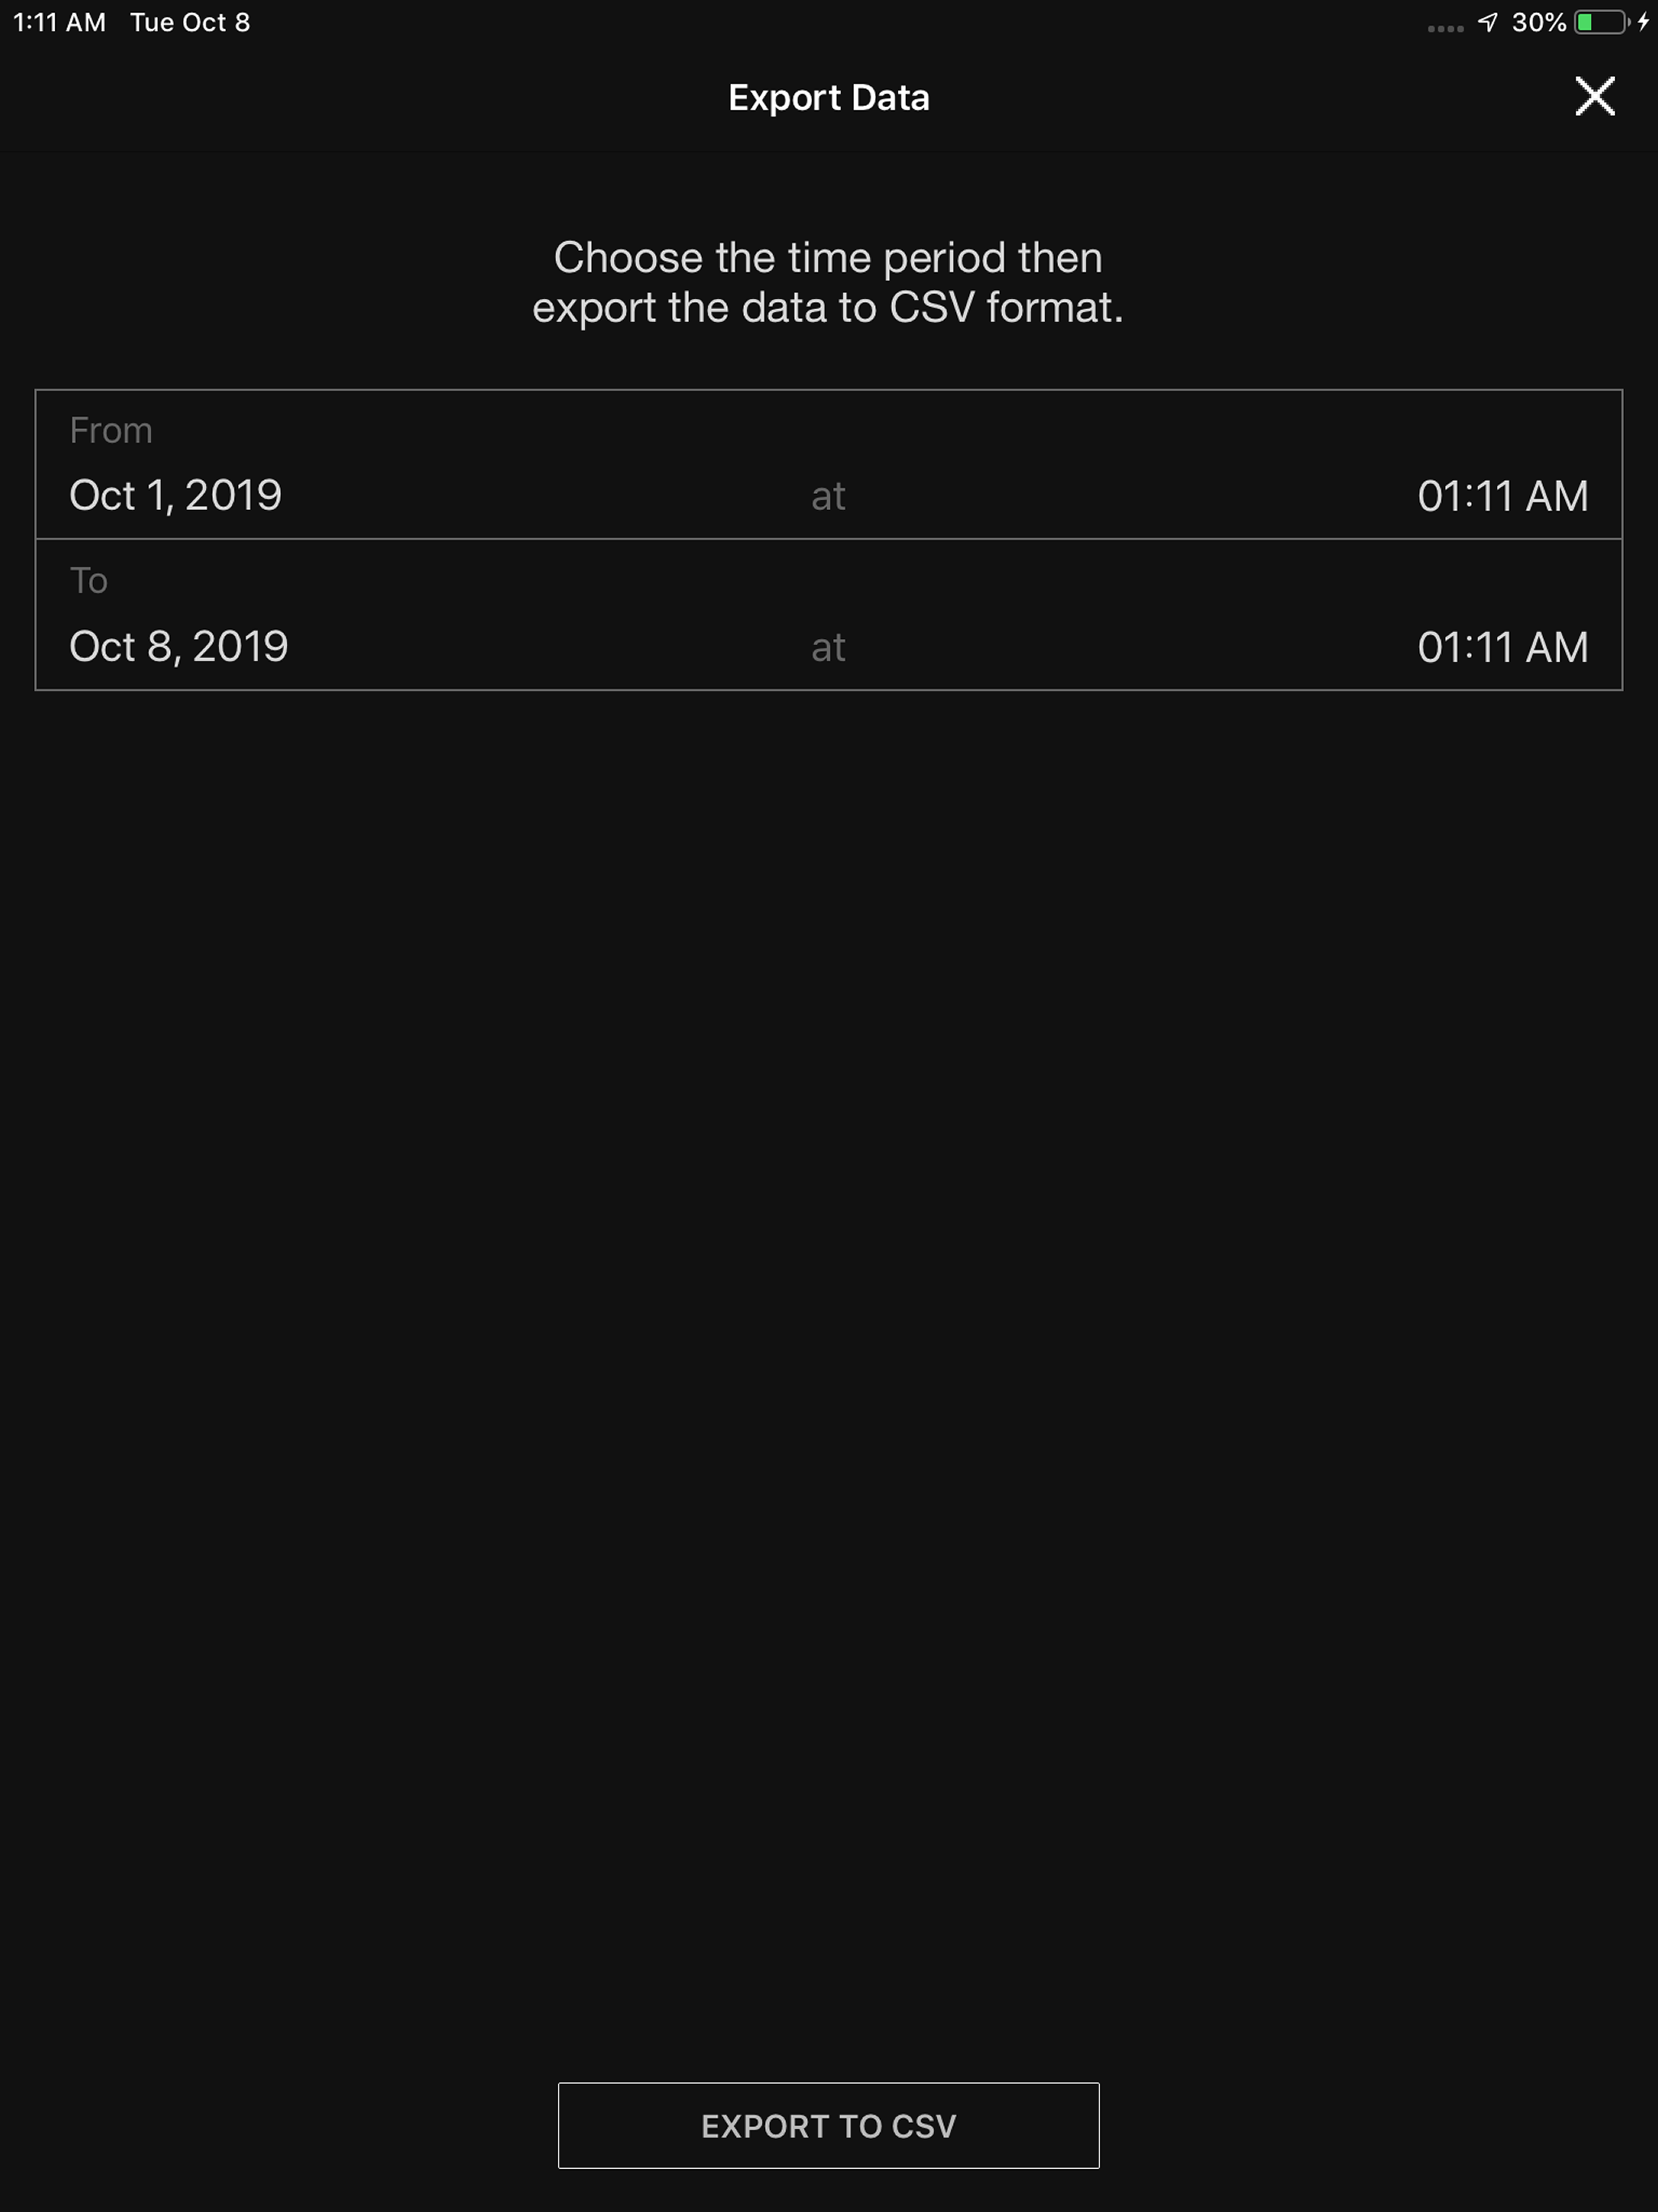Select the To label
Viewport: 1658px width, 2212px height.
[88, 580]
